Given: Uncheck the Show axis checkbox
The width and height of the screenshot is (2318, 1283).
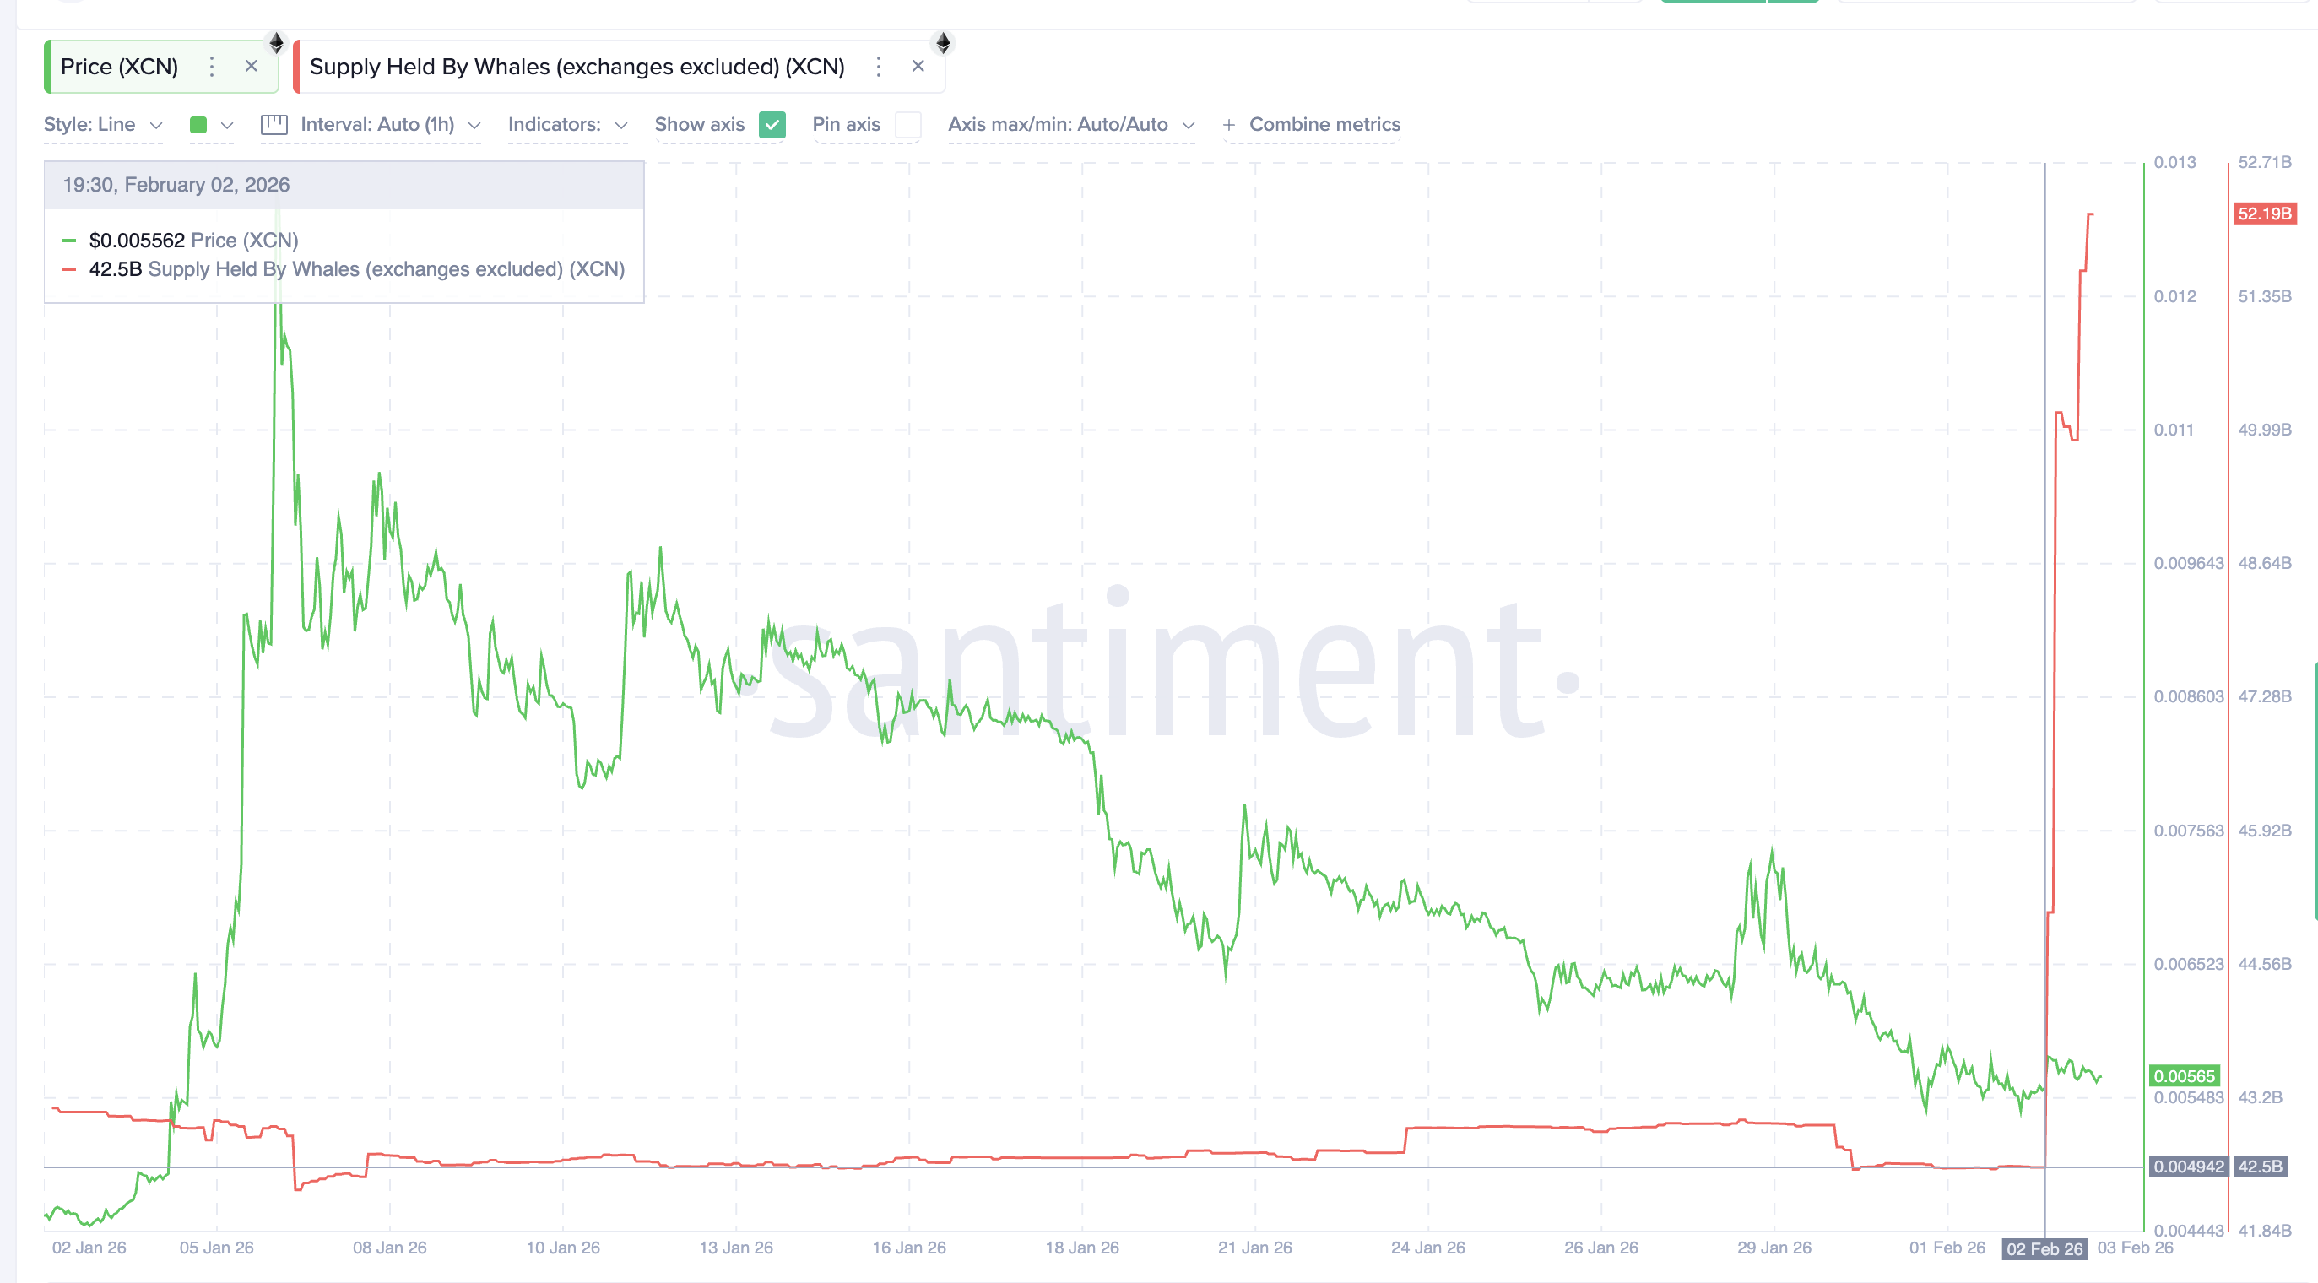Looking at the screenshot, I should (x=772, y=125).
